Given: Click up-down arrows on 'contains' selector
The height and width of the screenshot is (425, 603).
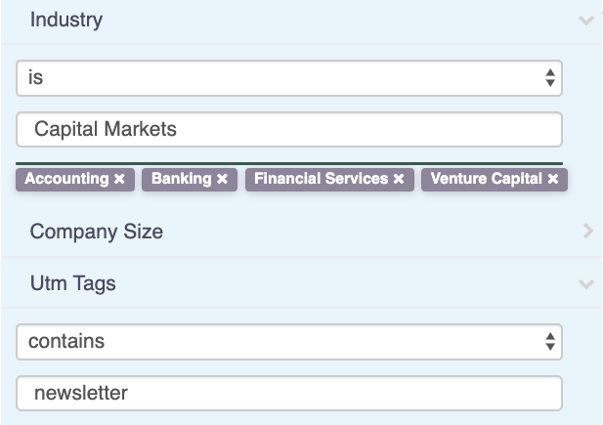Looking at the screenshot, I should [x=550, y=342].
